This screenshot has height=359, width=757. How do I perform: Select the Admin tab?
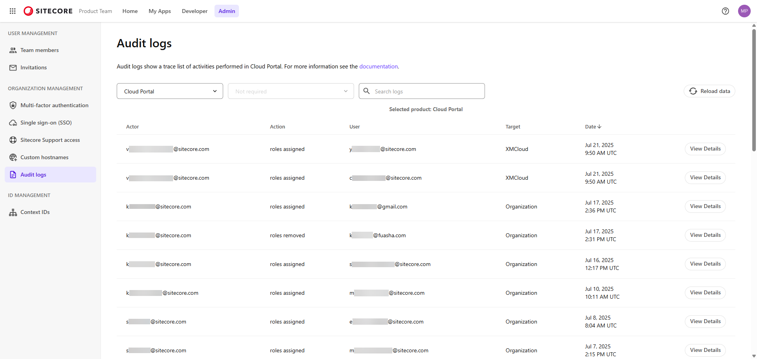pyautogui.click(x=227, y=11)
